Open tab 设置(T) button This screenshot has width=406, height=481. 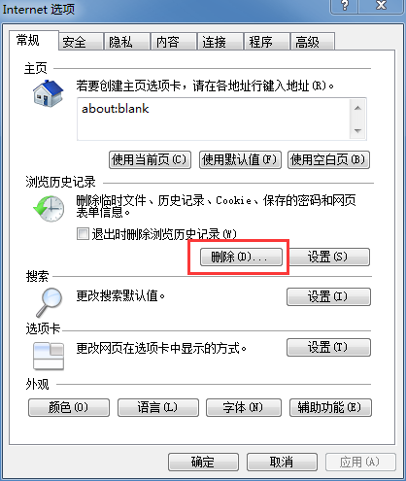(328, 348)
